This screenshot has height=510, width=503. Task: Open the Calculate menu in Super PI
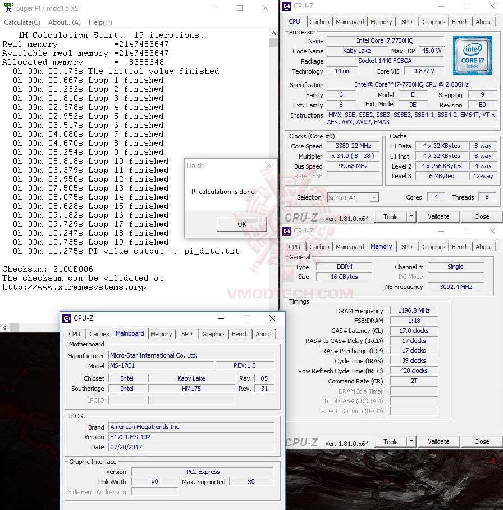click(21, 22)
